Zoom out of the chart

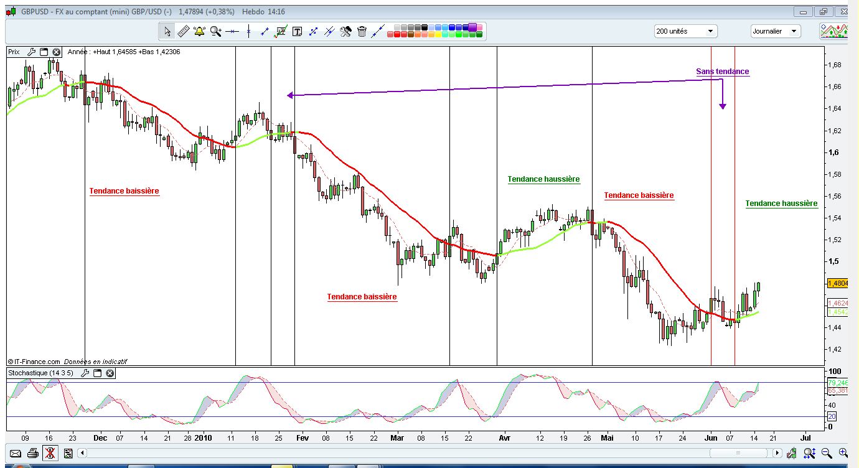point(826,453)
